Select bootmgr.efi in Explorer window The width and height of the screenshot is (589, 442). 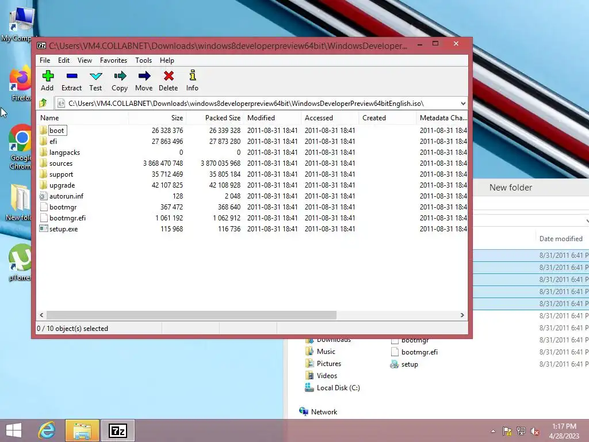coord(414,352)
